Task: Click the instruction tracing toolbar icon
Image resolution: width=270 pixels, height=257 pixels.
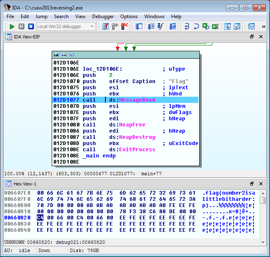Action: coord(172,27)
